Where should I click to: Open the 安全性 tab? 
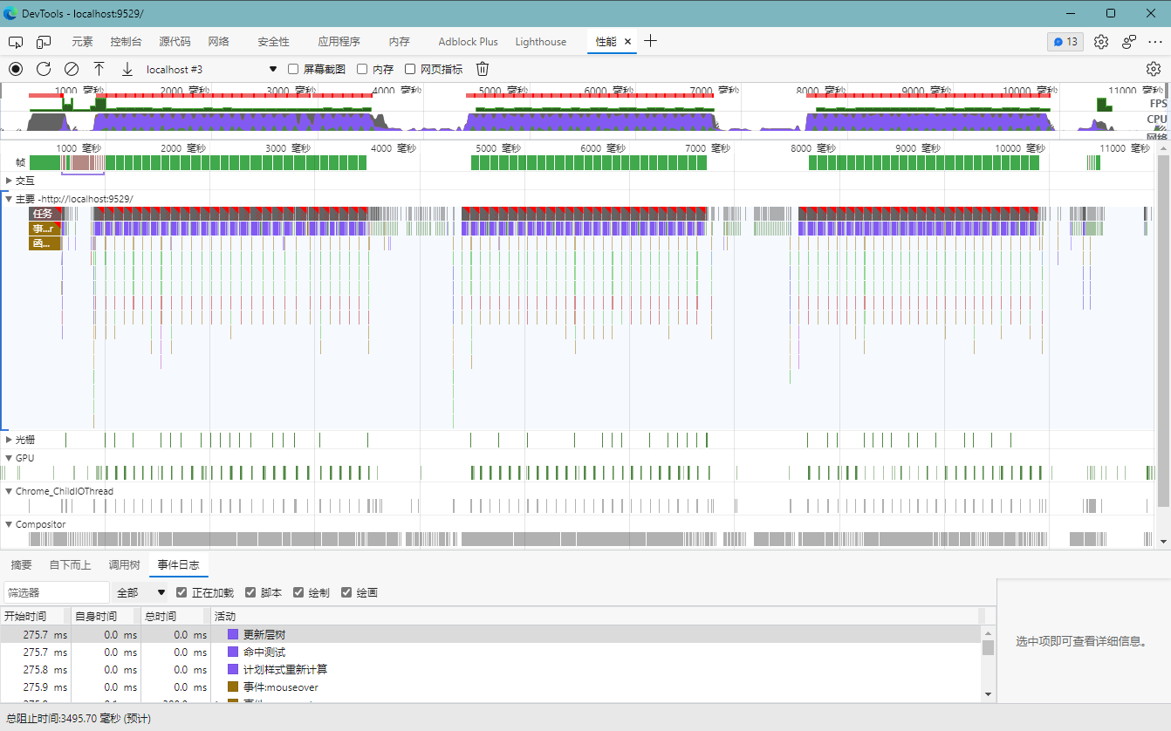click(273, 42)
